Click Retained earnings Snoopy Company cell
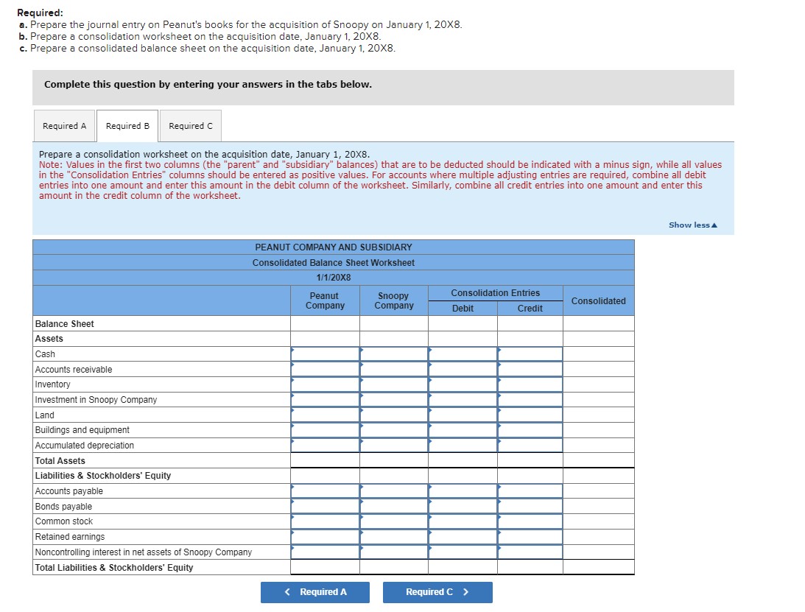 pos(394,537)
